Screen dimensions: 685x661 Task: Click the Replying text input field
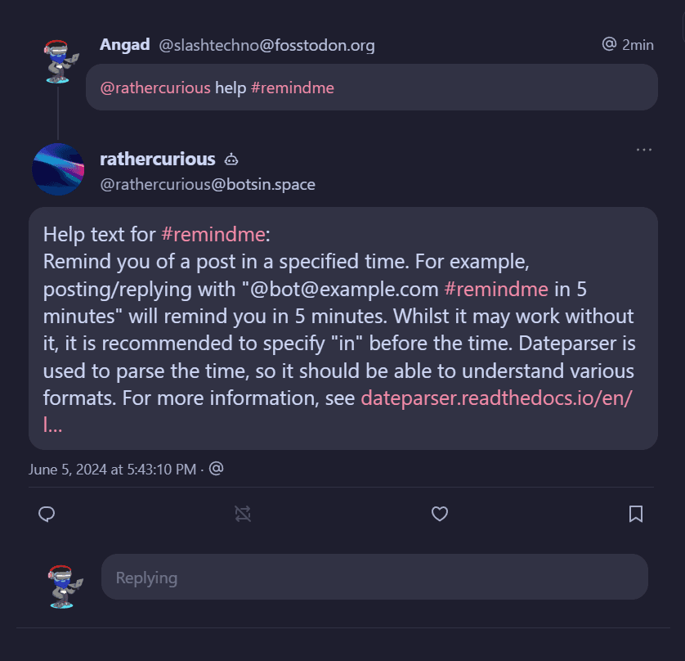pos(374,578)
